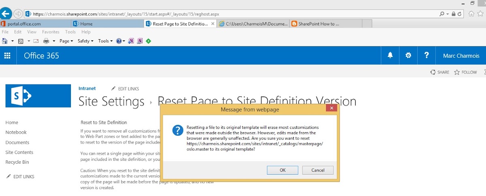486x196 pixels.
Task: Open Site Contents in the left navigation
Action: [19, 152]
